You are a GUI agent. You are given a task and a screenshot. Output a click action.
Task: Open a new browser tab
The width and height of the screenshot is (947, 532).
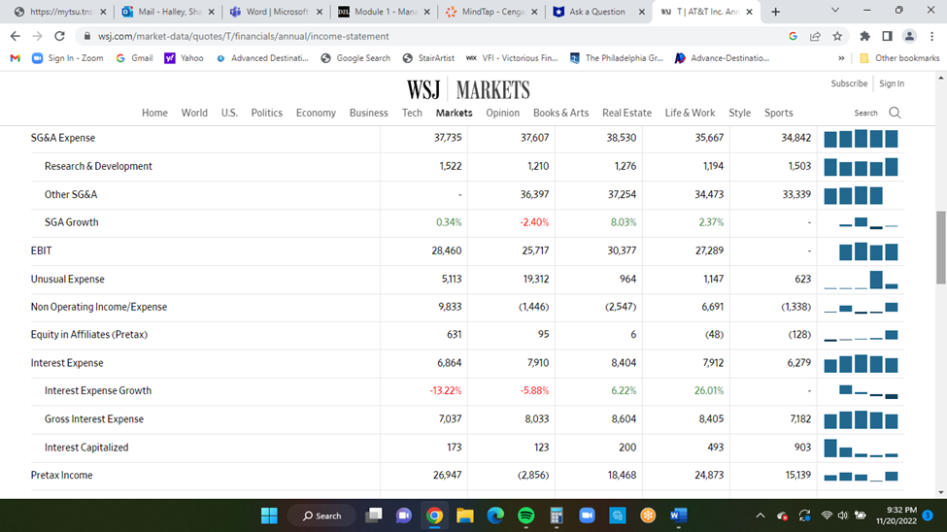click(x=775, y=12)
